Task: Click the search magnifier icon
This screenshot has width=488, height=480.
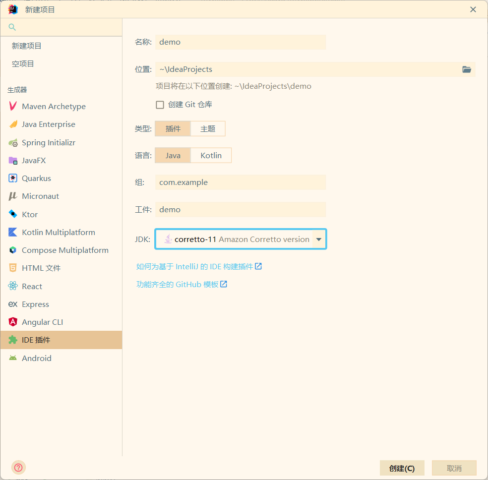Action: click(12, 27)
